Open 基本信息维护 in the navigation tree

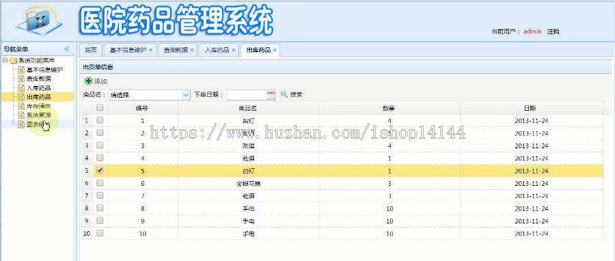point(44,70)
